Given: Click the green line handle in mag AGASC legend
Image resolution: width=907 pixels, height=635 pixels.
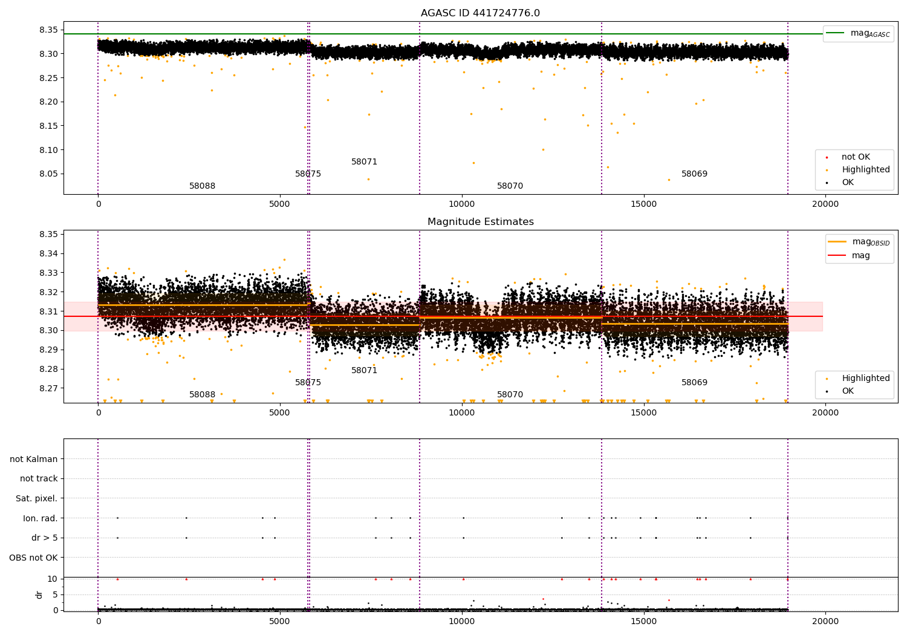Looking at the screenshot, I should point(835,33).
